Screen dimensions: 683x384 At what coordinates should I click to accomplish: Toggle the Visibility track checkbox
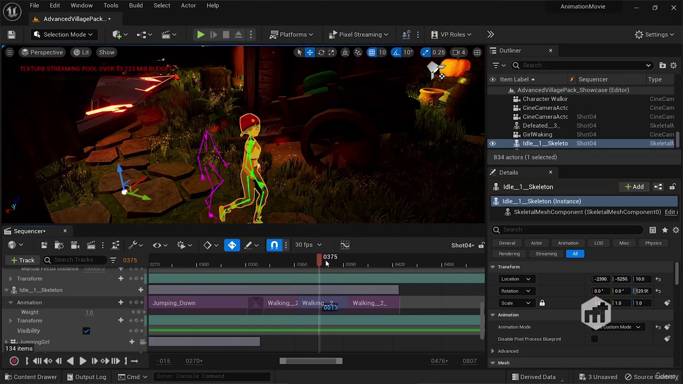tap(86, 331)
